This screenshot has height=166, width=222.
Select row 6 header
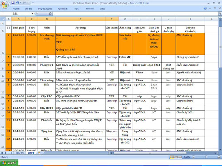3,44
